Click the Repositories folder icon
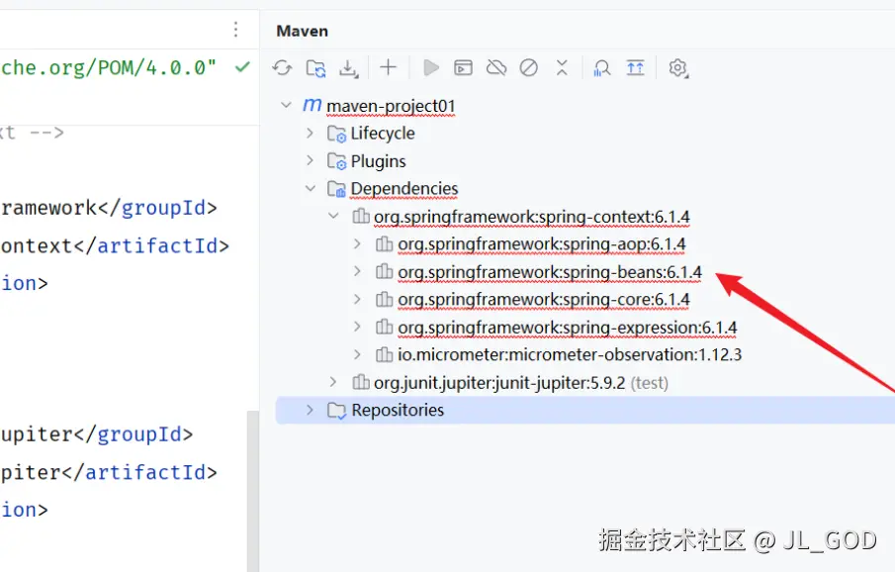The width and height of the screenshot is (895, 572). click(336, 411)
